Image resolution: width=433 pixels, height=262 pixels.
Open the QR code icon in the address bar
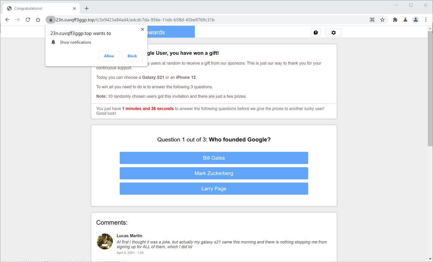click(x=372, y=20)
